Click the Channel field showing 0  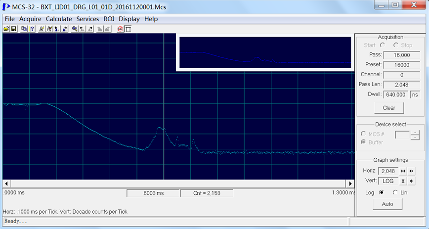402,75
